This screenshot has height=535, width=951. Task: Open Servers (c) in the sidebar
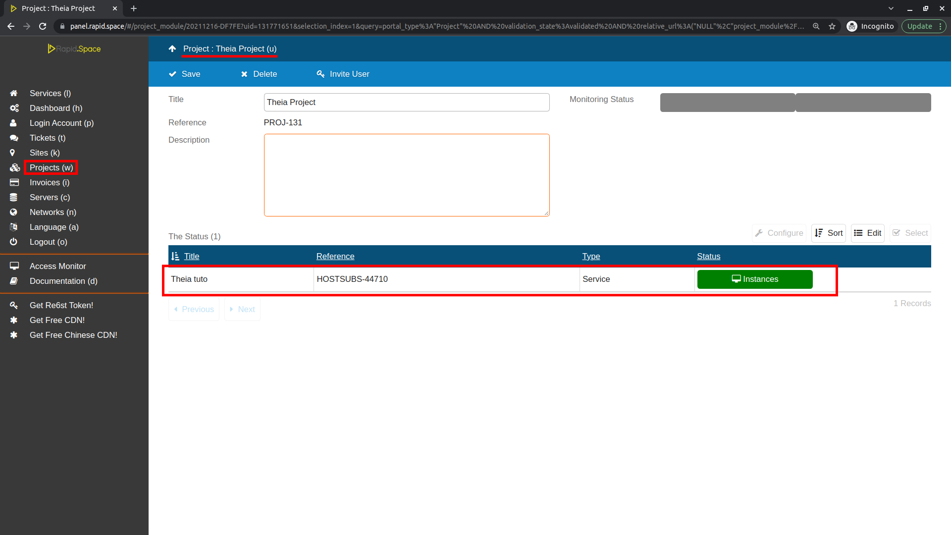[50, 197]
